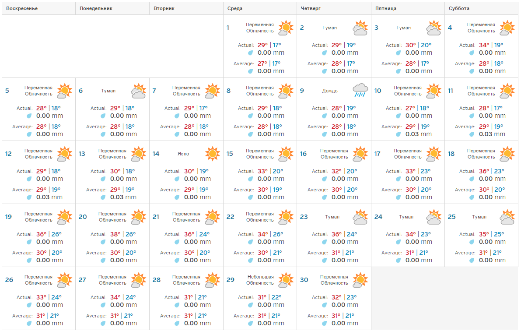The height and width of the screenshot is (331, 521).
Task: Click the Суббота column header
Action: (x=459, y=8)
